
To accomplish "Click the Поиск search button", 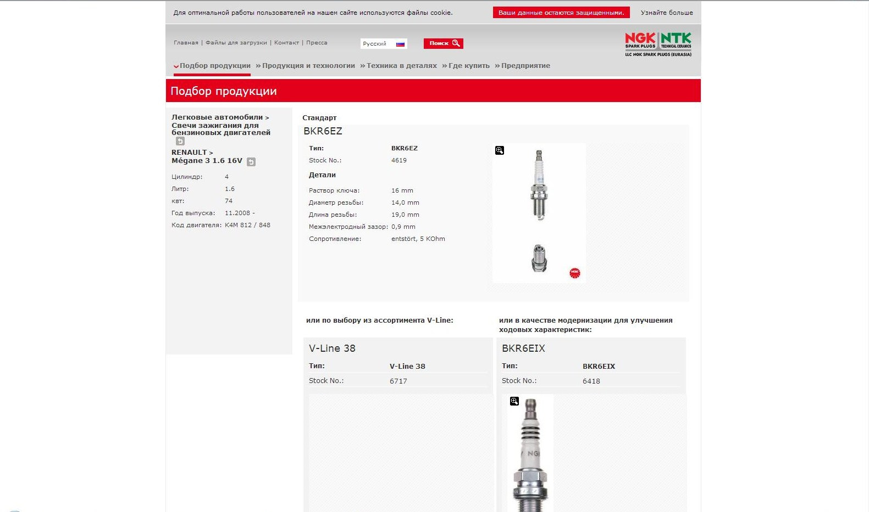I will 443,43.
